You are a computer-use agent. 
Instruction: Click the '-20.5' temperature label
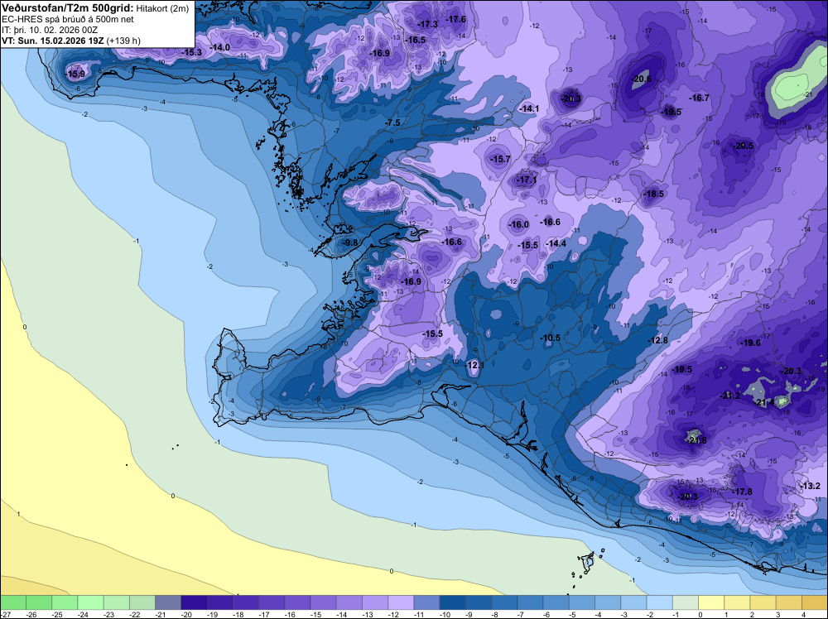point(744,146)
